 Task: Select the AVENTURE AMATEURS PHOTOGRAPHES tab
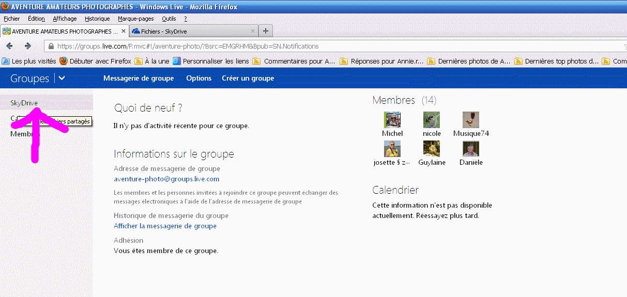coord(64,31)
